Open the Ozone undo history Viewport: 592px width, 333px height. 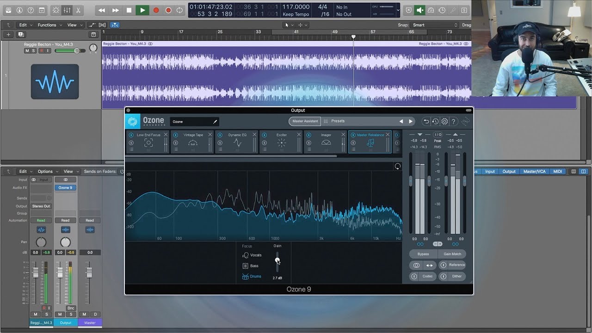pyautogui.click(x=435, y=121)
